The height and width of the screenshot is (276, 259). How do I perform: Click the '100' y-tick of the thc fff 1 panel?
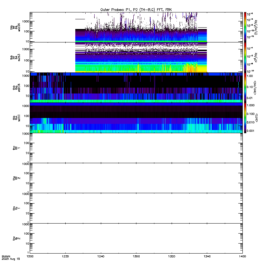click(27, 143)
